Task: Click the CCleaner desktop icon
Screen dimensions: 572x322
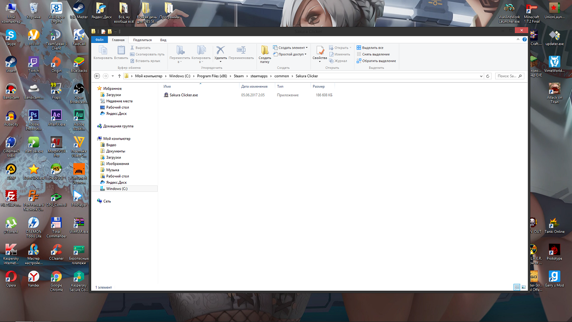Action: pos(56,252)
